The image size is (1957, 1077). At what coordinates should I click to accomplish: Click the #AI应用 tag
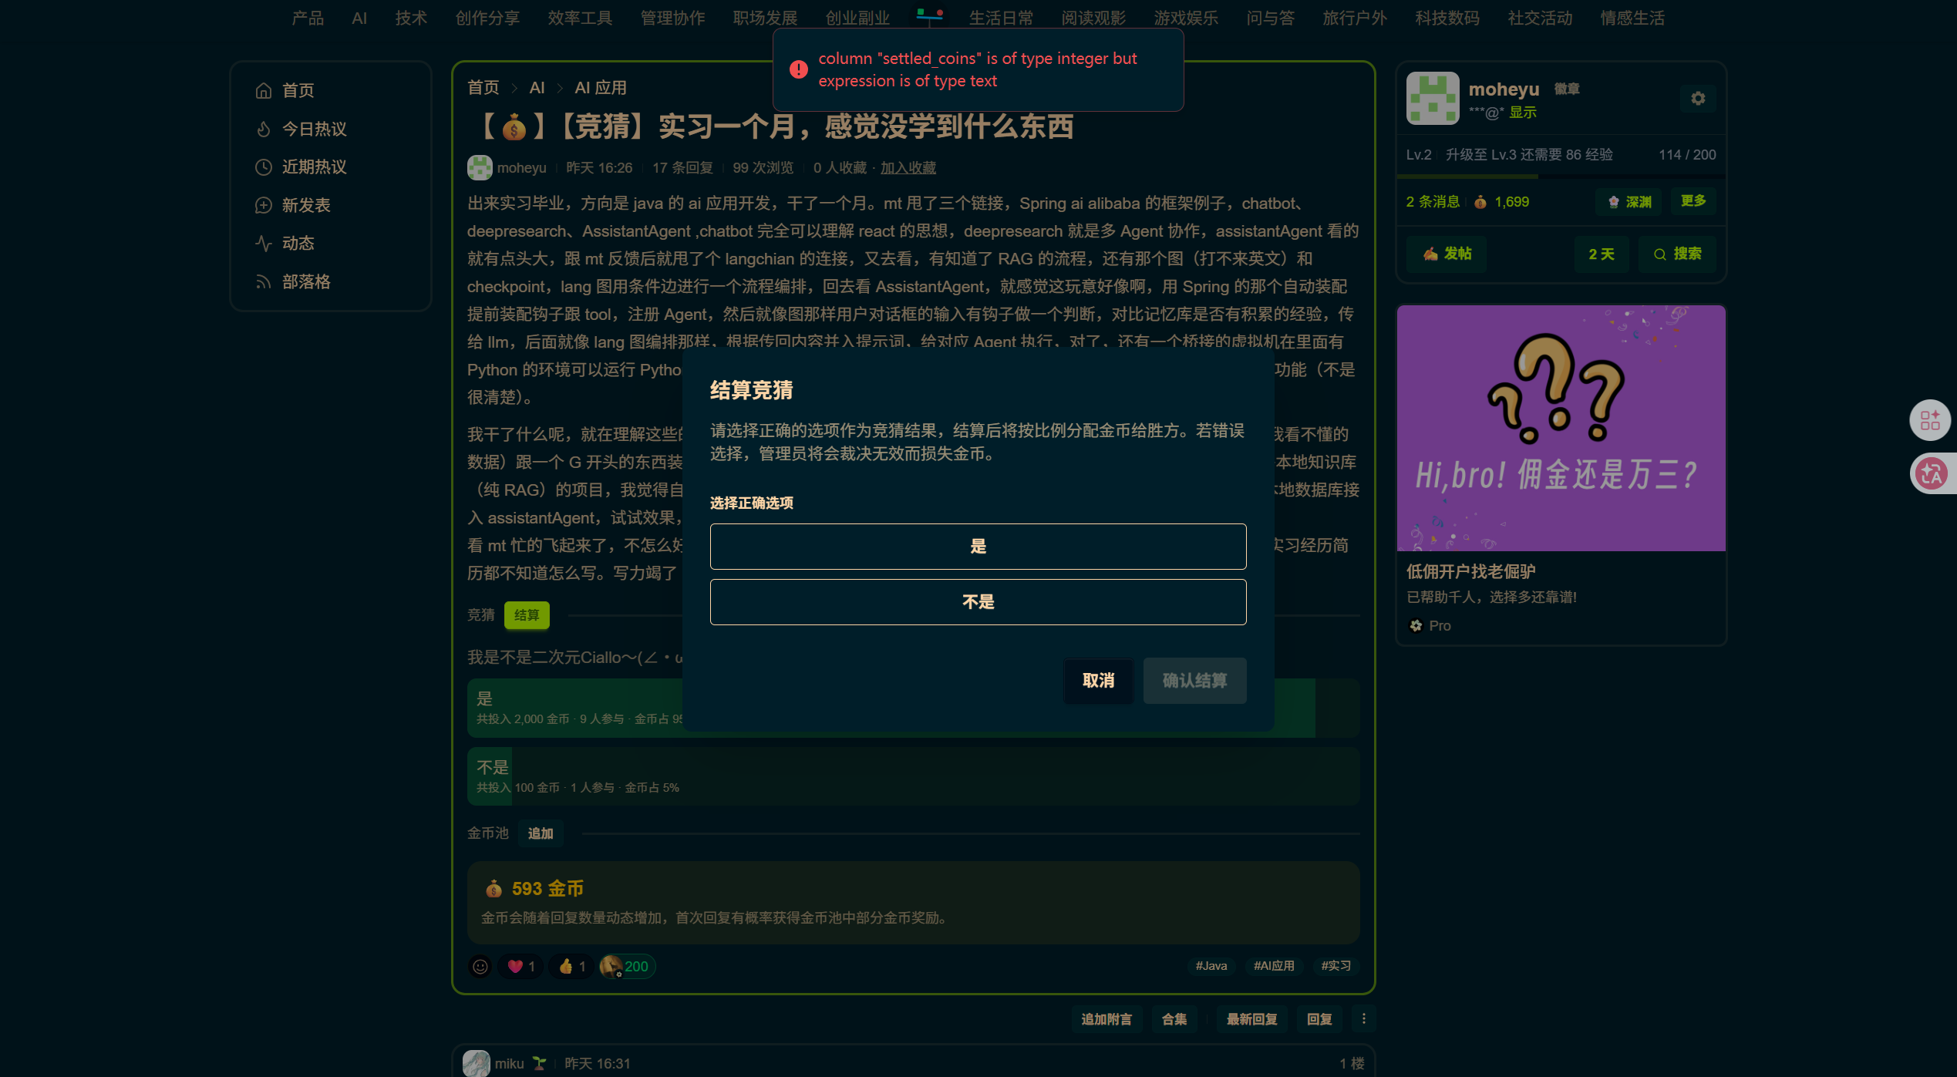1274,966
